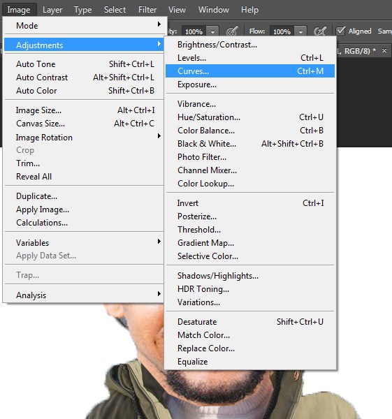The height and width of the screenshot is (419, 392).
Task: Choose Duplicate from Image menu
Action: tap(84, 196)
